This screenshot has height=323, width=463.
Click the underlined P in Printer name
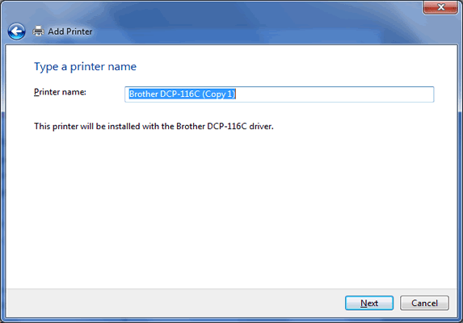tap(36, 92)
